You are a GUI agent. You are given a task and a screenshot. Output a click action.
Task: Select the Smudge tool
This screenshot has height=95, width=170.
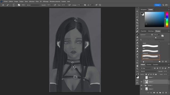pyautogui.click(x=137, y=49)
